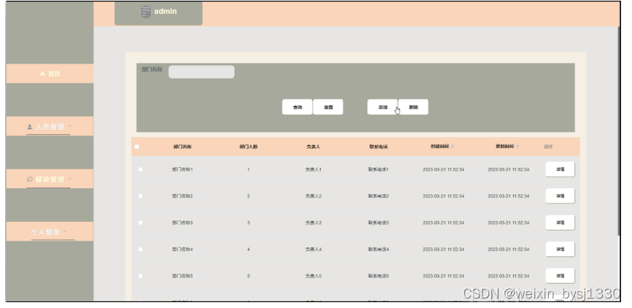Go to the 首页 home page
This screenshot has height=308, width=632.
coord(50,74)
